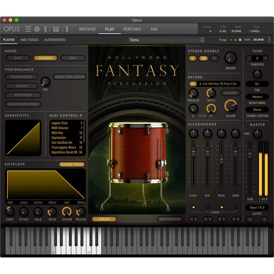
Task: Open the settings gear icon
Action: (x=37, y=29)
